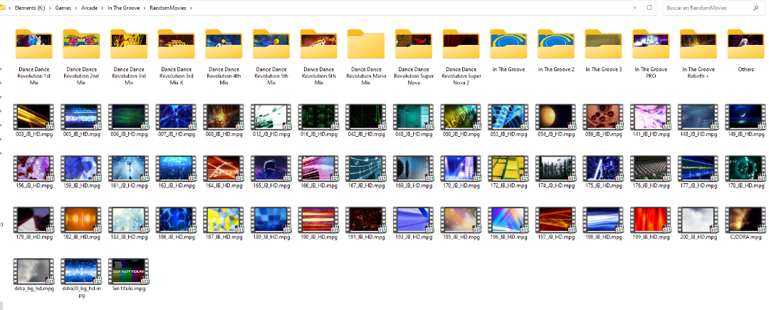
Task: Refresh the RandomMovies folder view
Action: click(649, 8)
